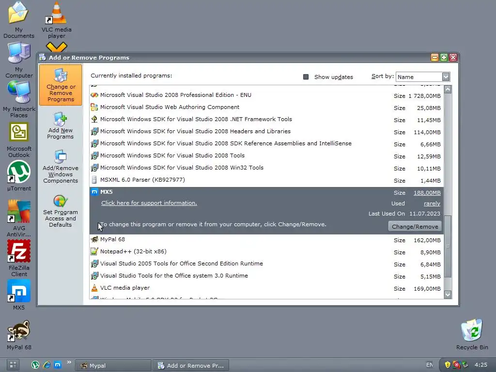Open My Computer desktop icon
Viewport: 496px width, 372px height.
pos(19,60)
